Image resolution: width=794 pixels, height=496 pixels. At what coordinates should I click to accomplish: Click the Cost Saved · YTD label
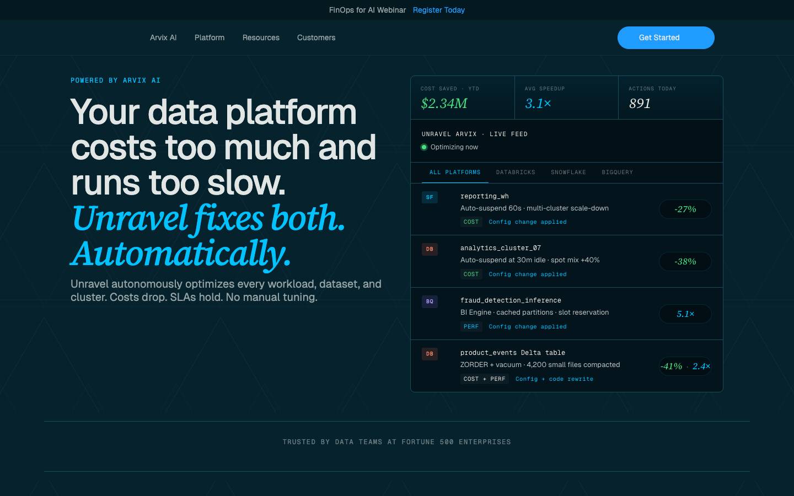450,89
